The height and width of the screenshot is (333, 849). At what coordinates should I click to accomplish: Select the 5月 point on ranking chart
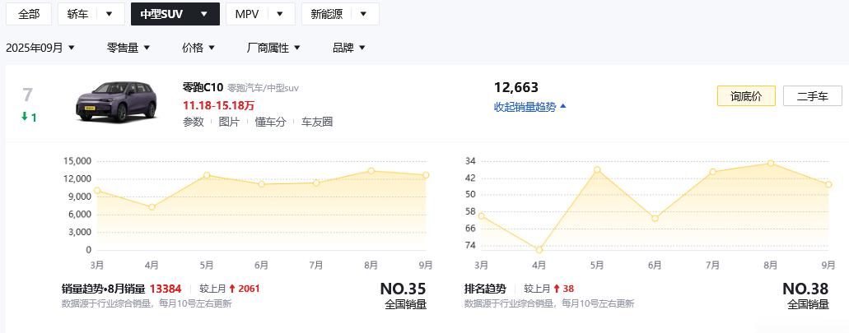597,169
